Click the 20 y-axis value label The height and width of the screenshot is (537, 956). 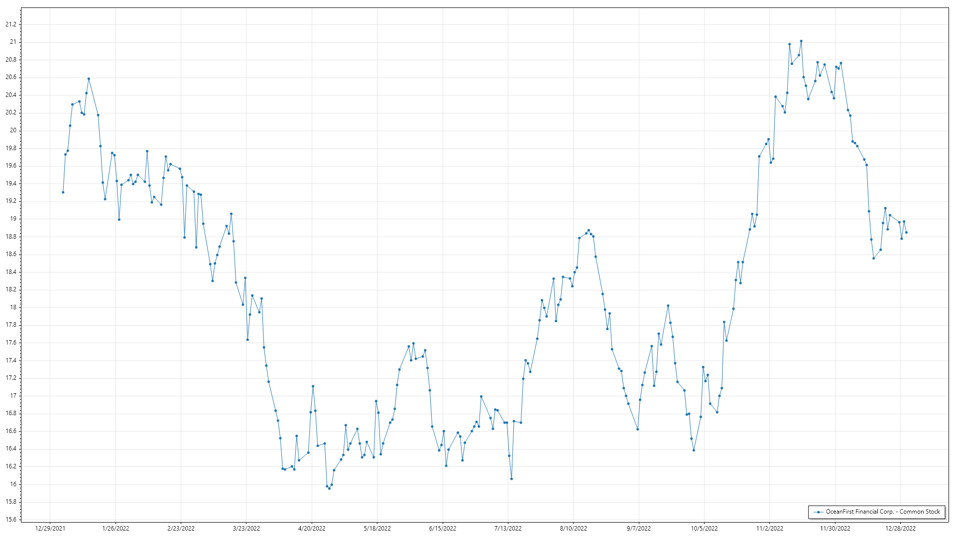(13, 130)
